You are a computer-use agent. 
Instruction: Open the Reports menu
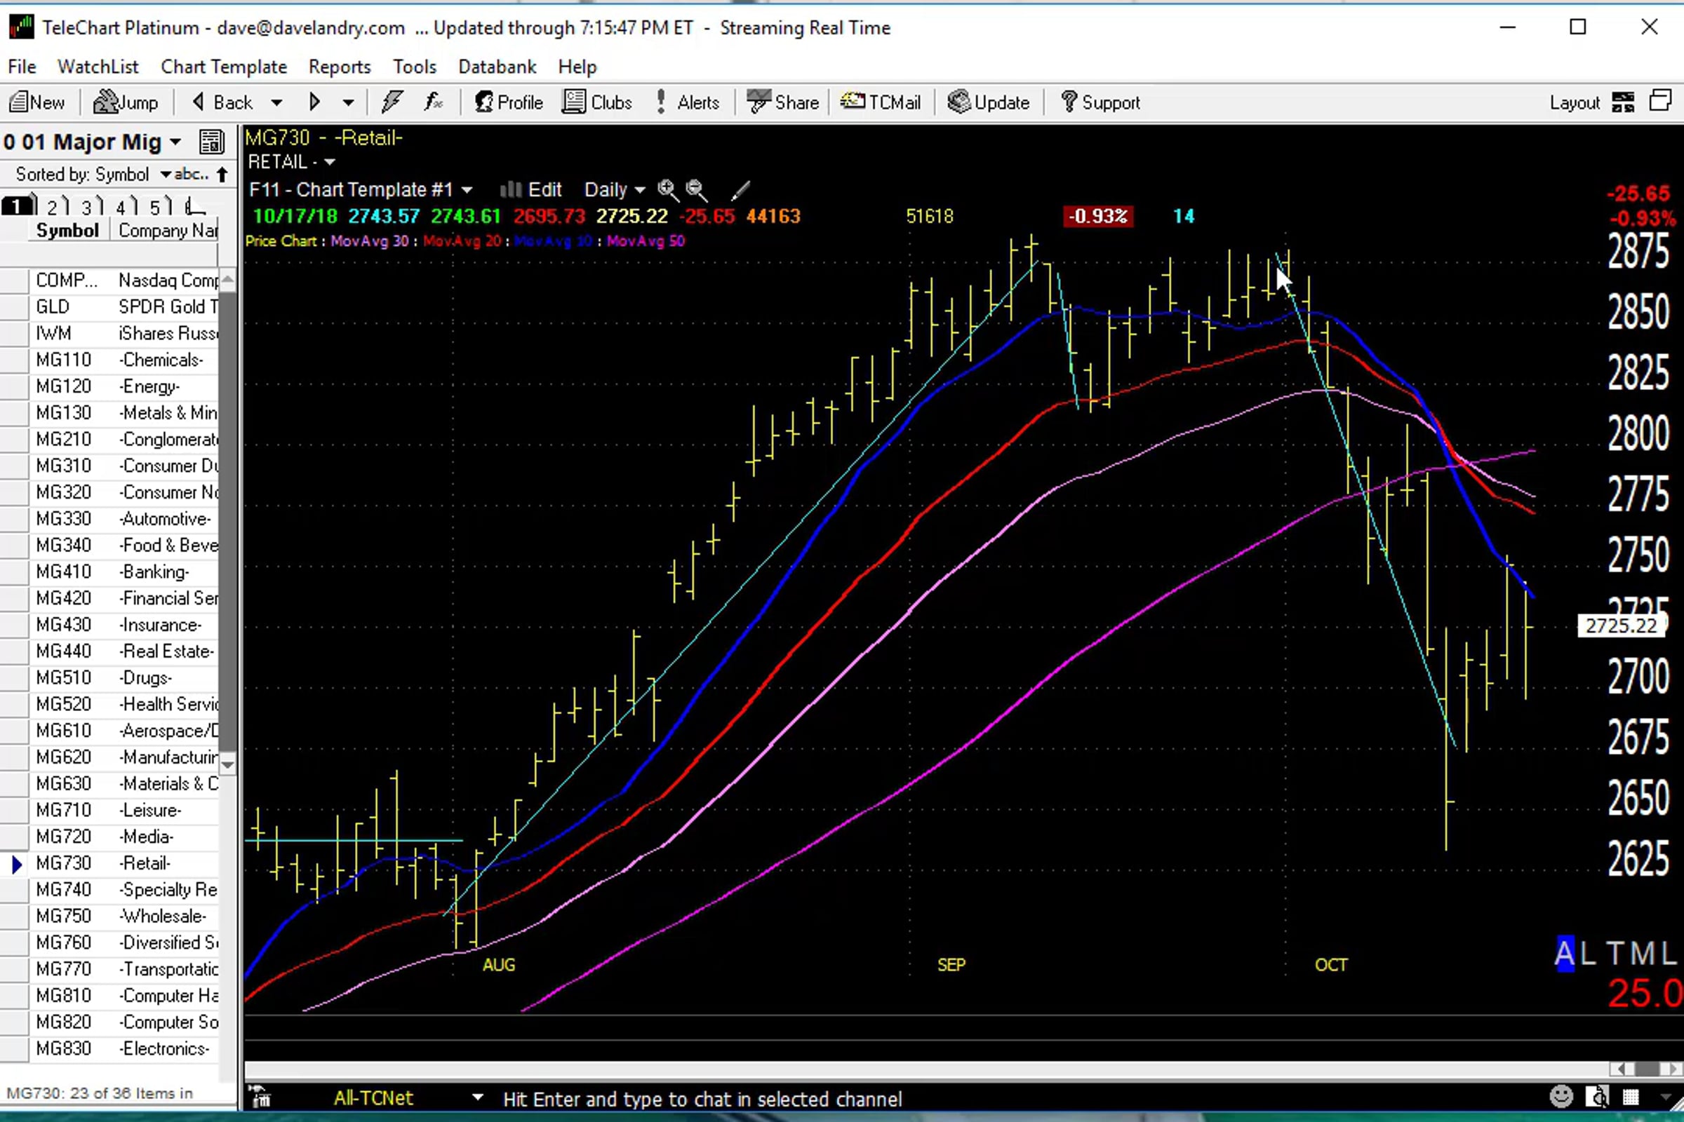(x=340, y=67)
